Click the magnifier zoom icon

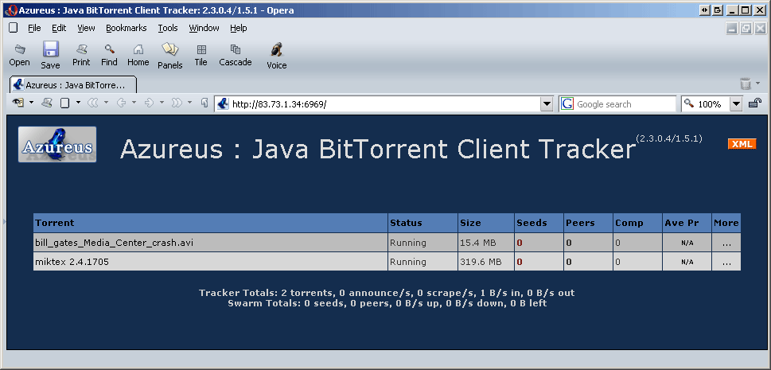(x=689, y=103)
